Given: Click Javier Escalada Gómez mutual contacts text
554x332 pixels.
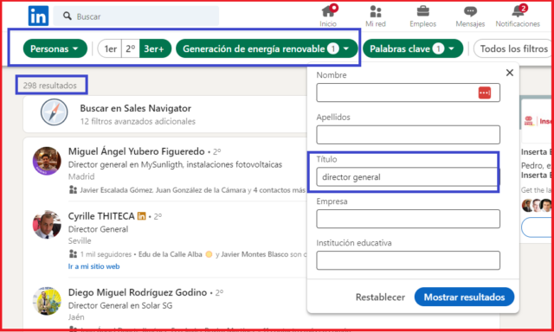Looking at the screenshot, I should pyautogui.click(x=192, y=190).
